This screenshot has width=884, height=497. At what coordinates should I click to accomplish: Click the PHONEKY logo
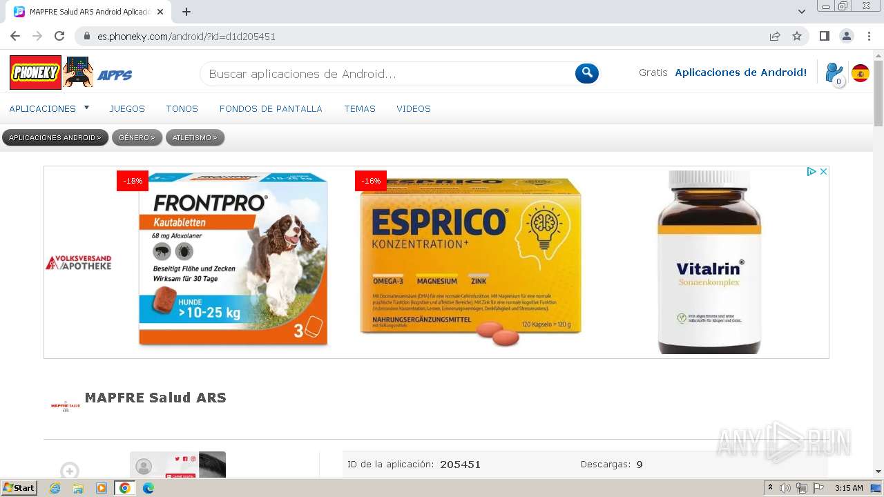click(35, 72)
